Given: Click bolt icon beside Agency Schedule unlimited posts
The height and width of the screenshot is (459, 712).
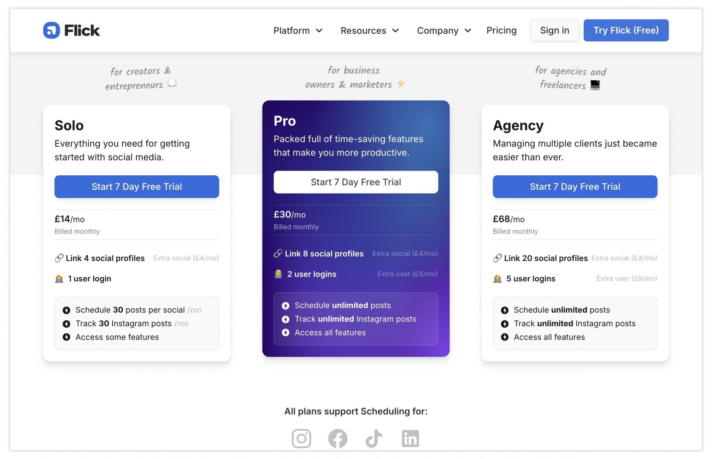Looking at the screenshot, I should [505, 310].
